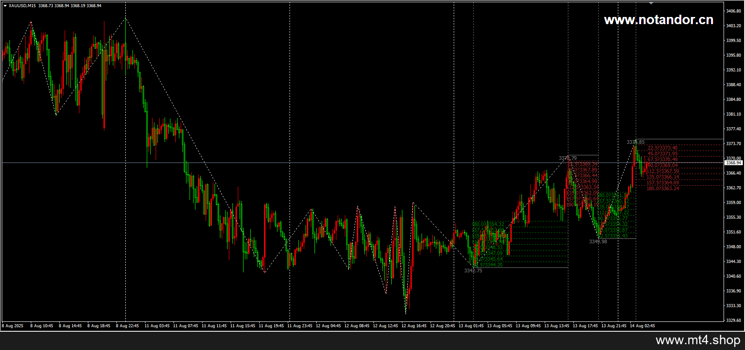Click the 13 Aug 01:45 time label
This screenshot has width=745, height=350.
tap(471, 326)
